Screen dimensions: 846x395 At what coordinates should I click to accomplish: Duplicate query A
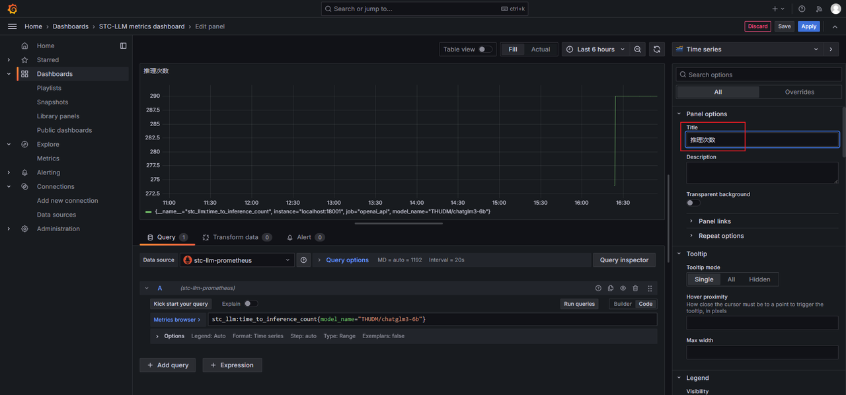point(610,289)
